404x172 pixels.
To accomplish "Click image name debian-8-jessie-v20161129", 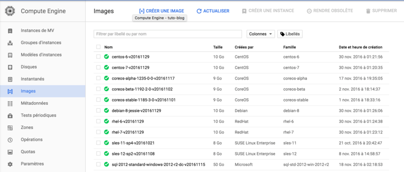I will (137, 110).
